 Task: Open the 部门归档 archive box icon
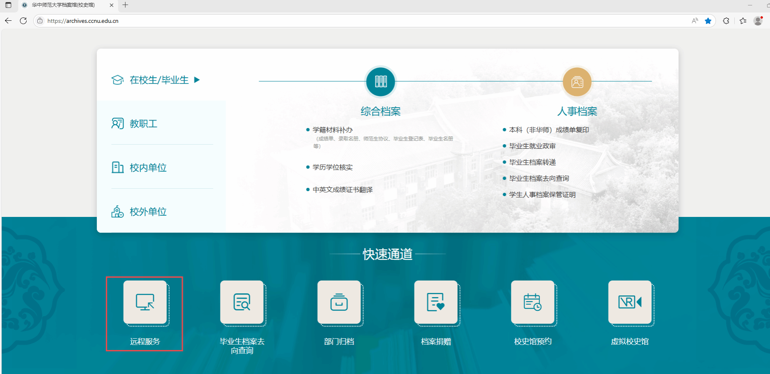coord(339,302)
